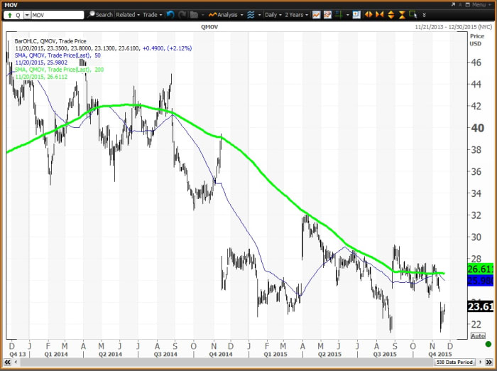This screenshot has height=371, width=497.
Task: Click the vertical compress arrows icon
Action: click(400, 14)
